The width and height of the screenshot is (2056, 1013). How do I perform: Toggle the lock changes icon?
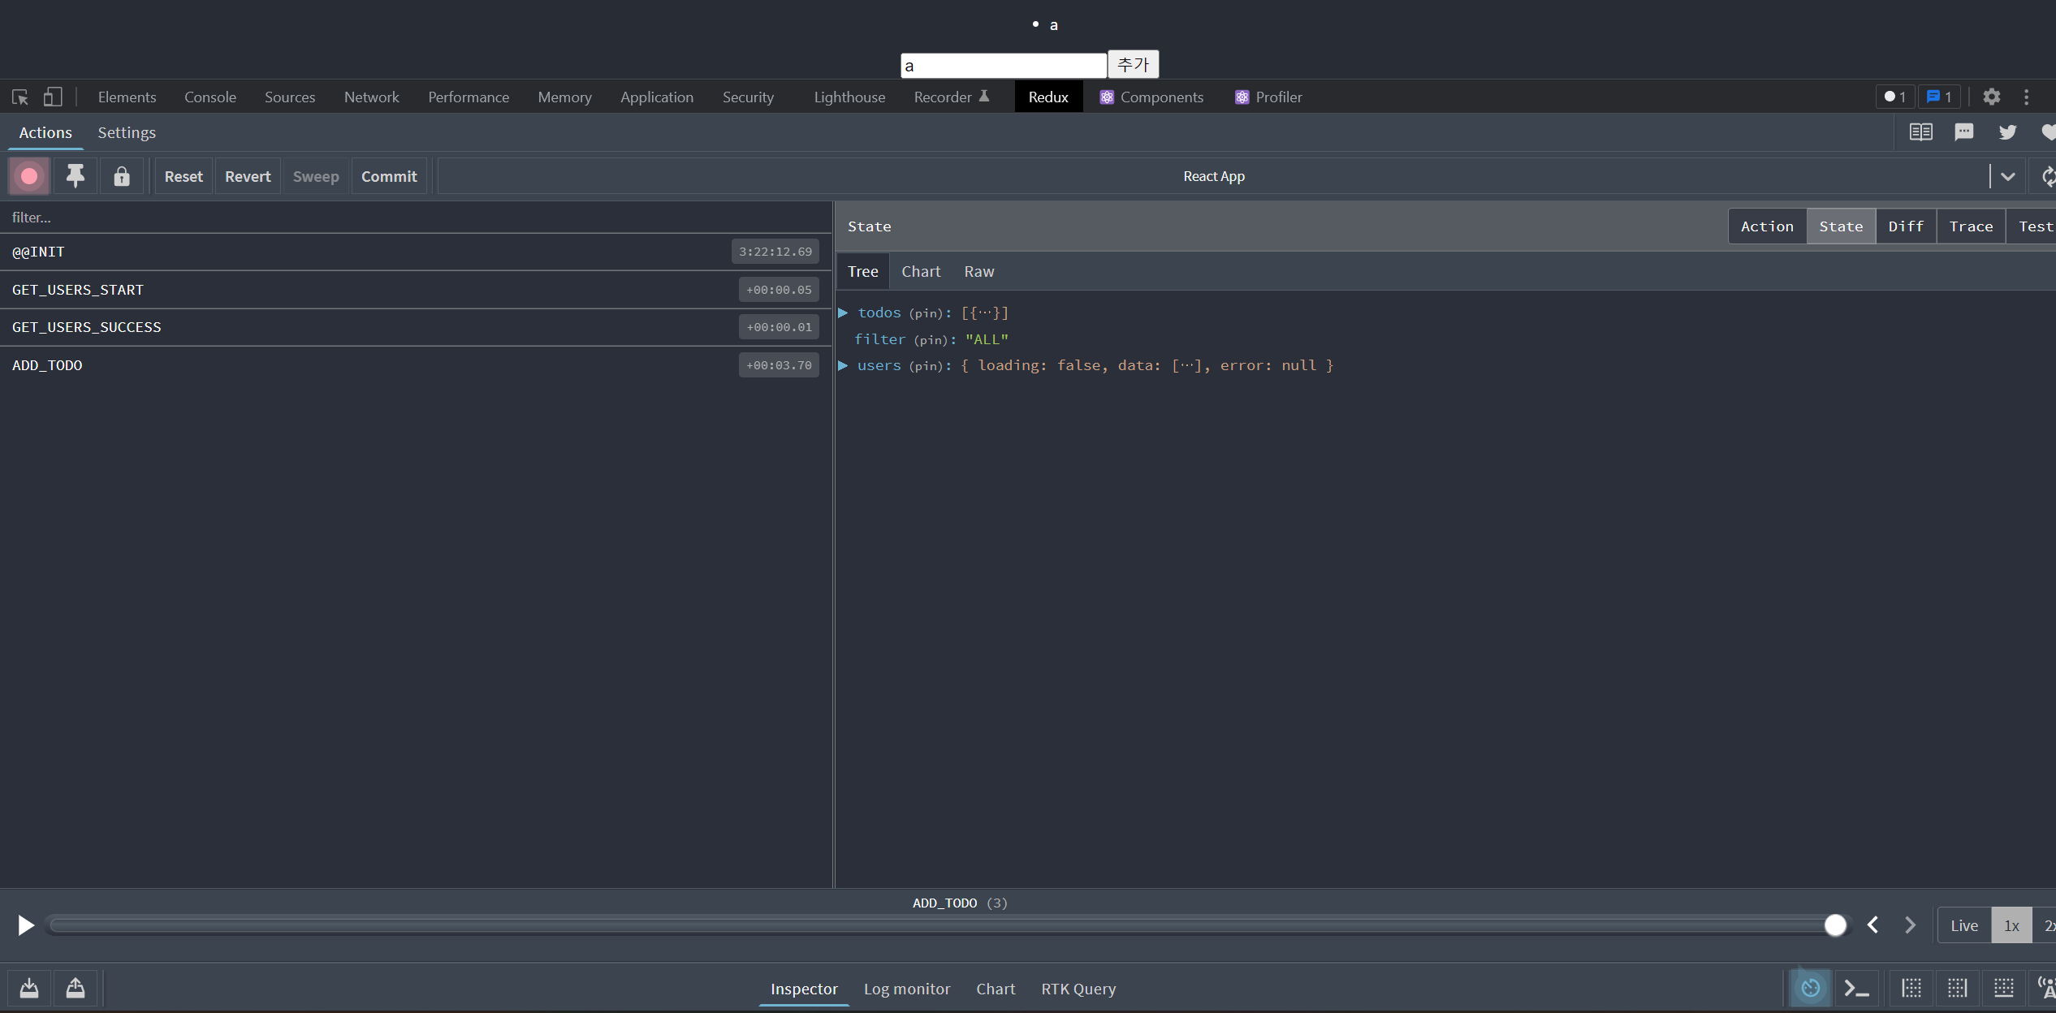point(122,176)
